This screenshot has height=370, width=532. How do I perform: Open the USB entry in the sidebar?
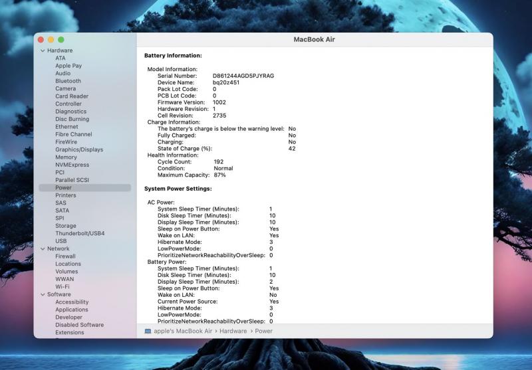pyautogui.click(x=61, y=241)
